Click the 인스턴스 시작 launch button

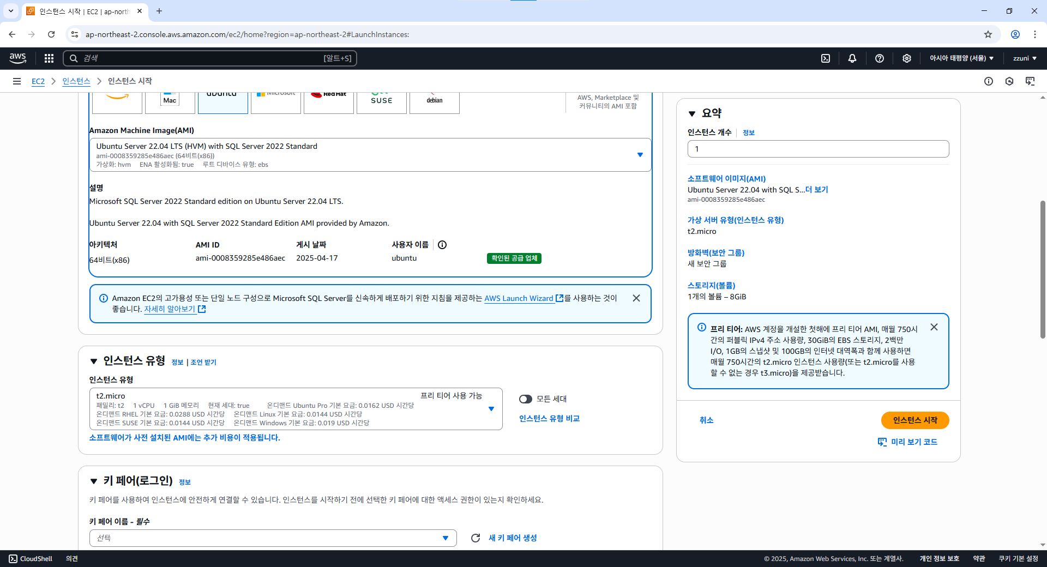tap(915, 420)
